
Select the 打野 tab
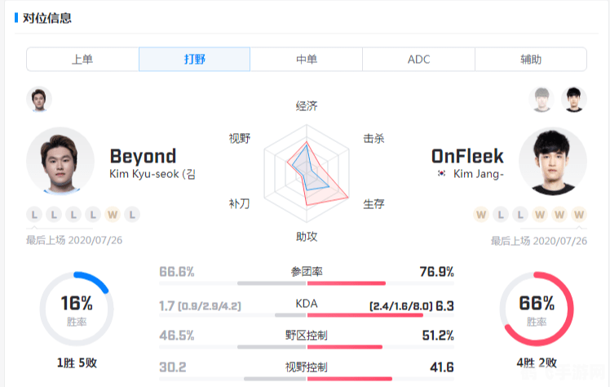pos(194,60)
